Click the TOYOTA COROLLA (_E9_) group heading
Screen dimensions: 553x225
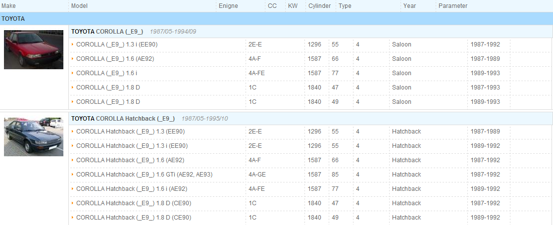coord(107,31)
